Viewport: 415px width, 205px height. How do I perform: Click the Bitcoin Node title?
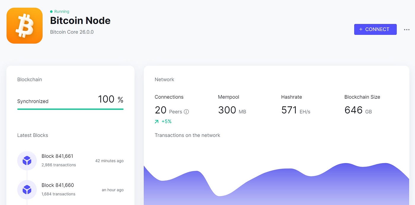pyautogui.click(x=80, y=21)
